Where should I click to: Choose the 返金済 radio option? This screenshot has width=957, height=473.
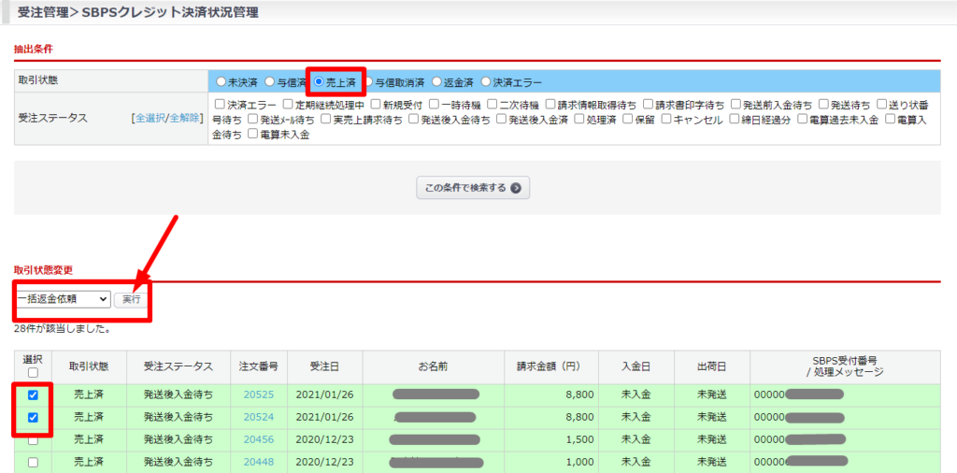tap(436, 81)
